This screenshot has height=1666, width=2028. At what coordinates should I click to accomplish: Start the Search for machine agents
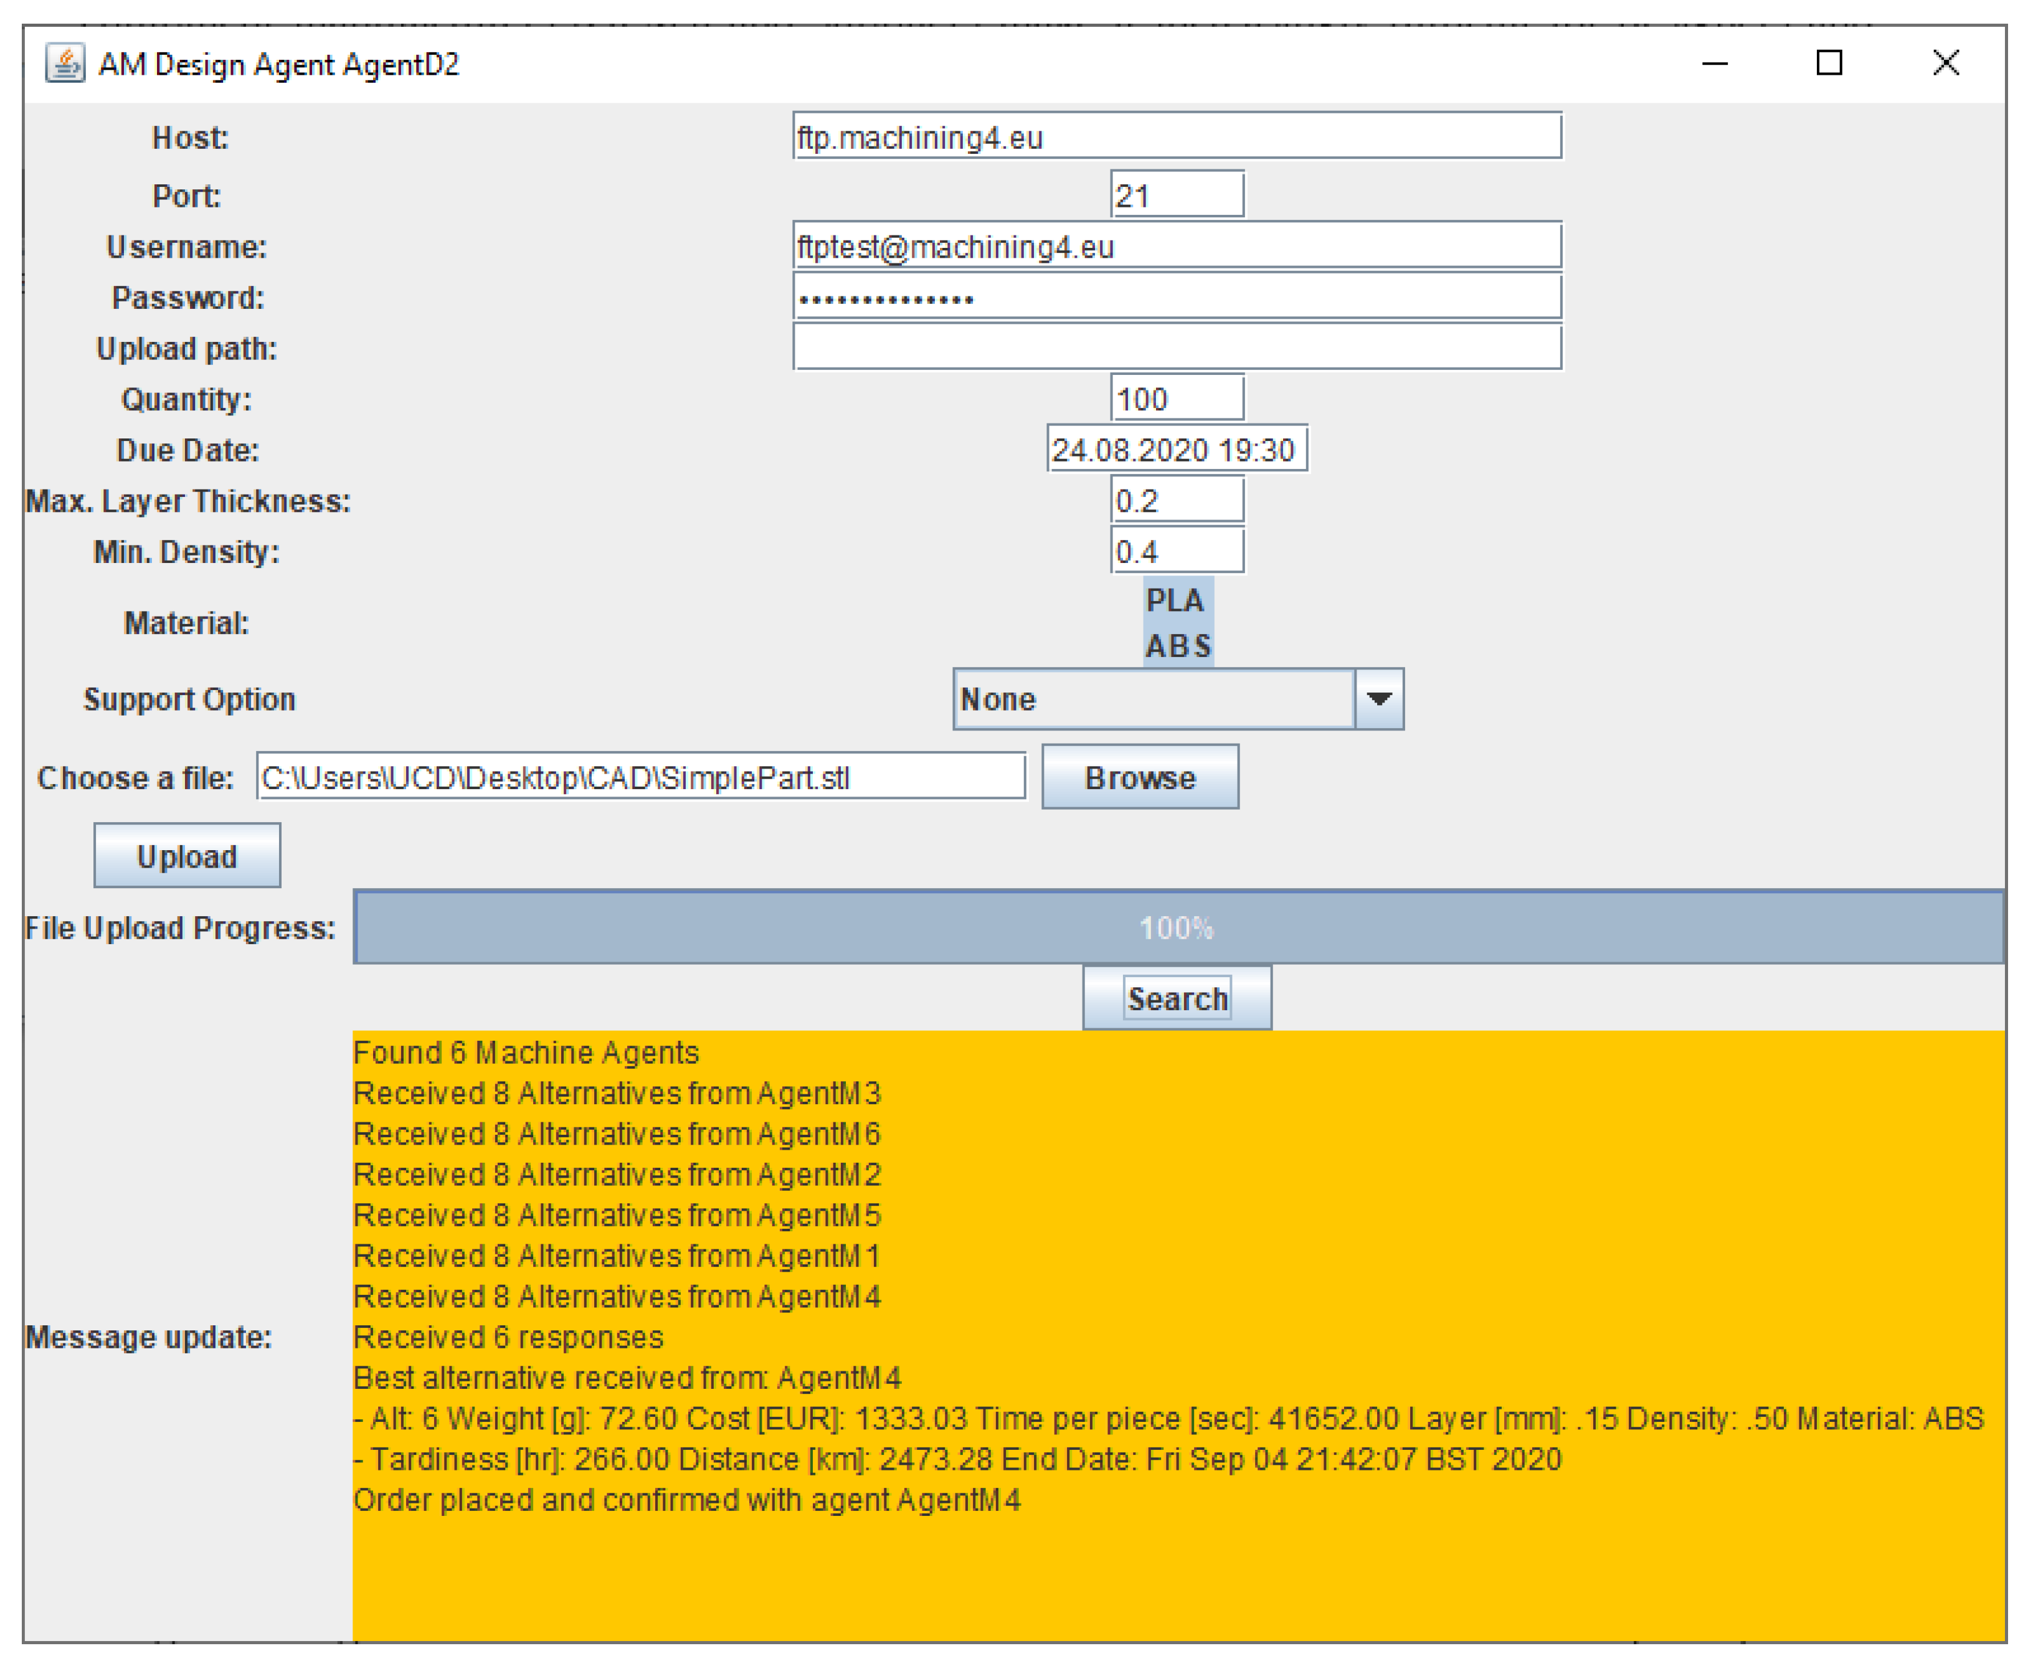pos(1177,998)
